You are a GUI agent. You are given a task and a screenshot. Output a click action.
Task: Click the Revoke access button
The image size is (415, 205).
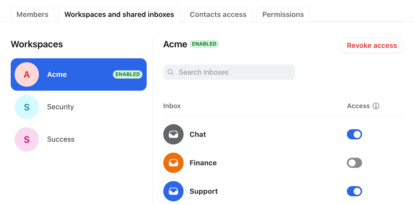[x=372, y=46]
